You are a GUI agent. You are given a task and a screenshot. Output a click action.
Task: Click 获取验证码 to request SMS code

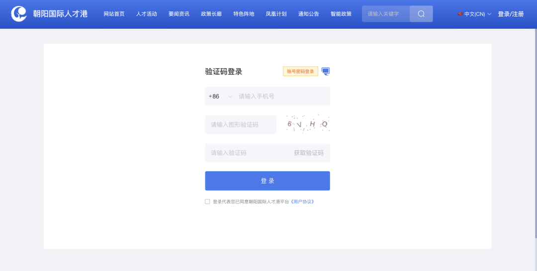coord(308,153)
